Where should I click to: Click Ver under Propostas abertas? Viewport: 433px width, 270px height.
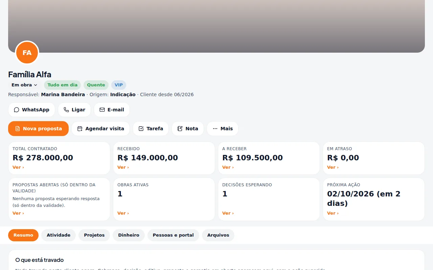pos(18,213)
